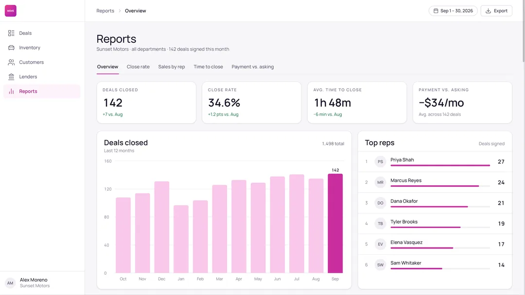Screen dimensions: 525x295
Task: Click the Overview breadcrumb text
Action: tap(135, 11)
